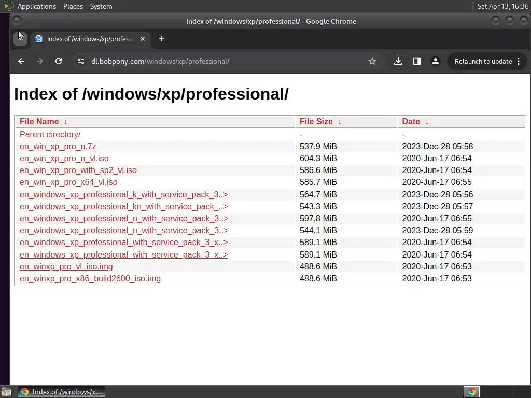Select the Index of /windows/xp/professional tab

pyautogui.click(x=90, y=39)
